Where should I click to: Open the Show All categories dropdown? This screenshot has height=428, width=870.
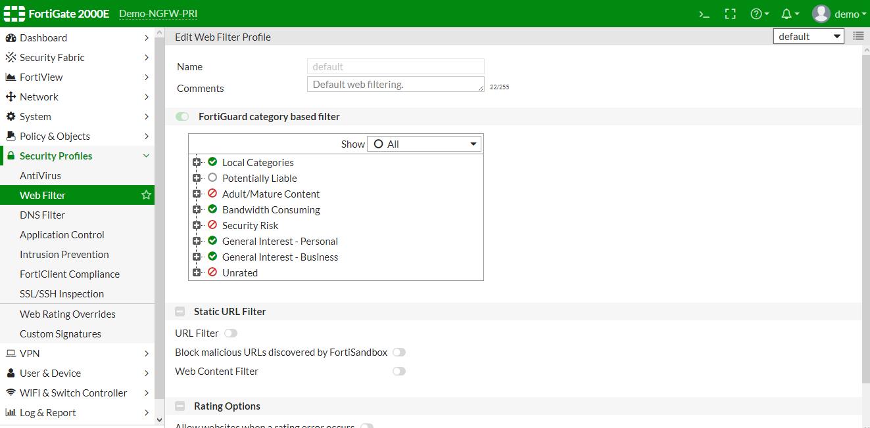(x=424, y=144)
